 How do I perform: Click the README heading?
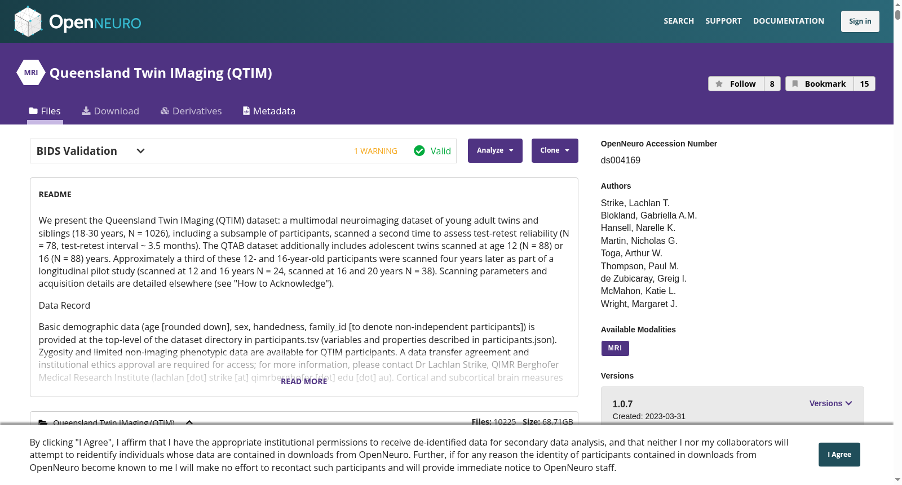coord(55,194)
